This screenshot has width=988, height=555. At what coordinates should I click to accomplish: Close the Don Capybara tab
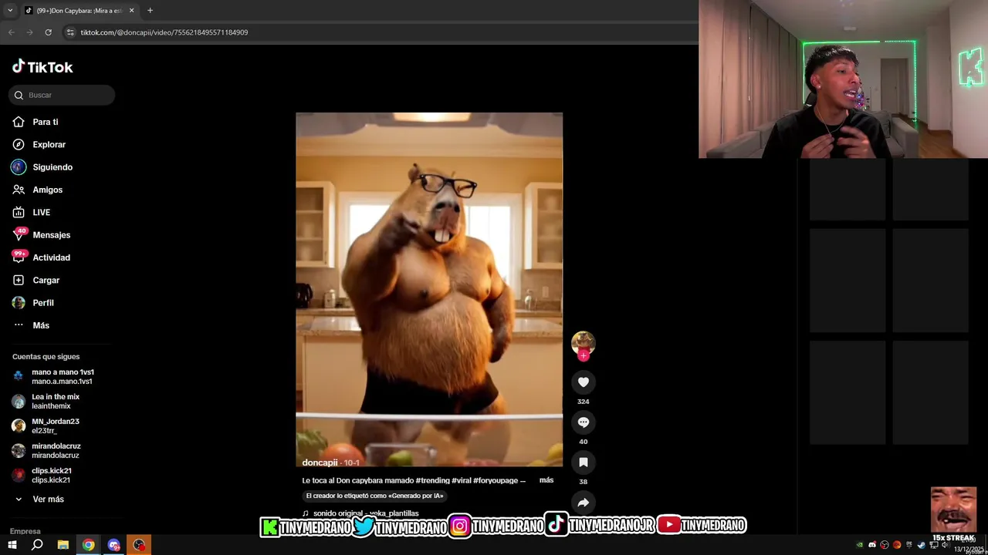coord(131,11)
